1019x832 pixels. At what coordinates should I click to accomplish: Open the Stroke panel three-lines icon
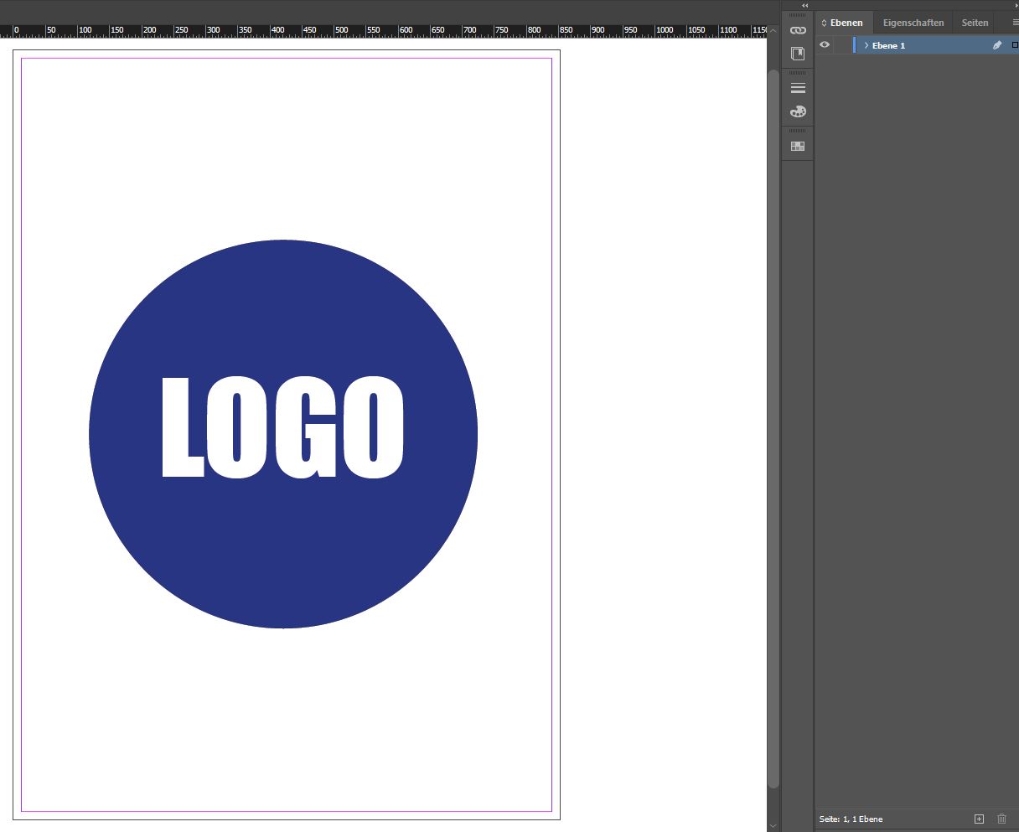coord(798,88)
